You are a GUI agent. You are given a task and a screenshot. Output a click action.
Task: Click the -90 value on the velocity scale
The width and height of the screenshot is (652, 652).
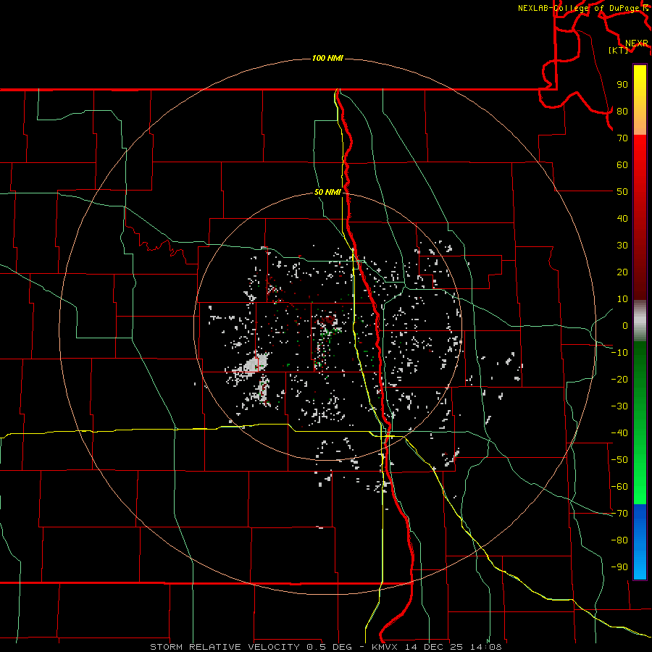[x=619, y=567]
